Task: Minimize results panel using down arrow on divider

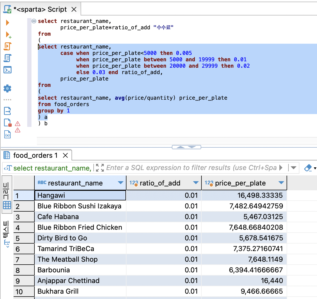Action: (x=192, y=147)
